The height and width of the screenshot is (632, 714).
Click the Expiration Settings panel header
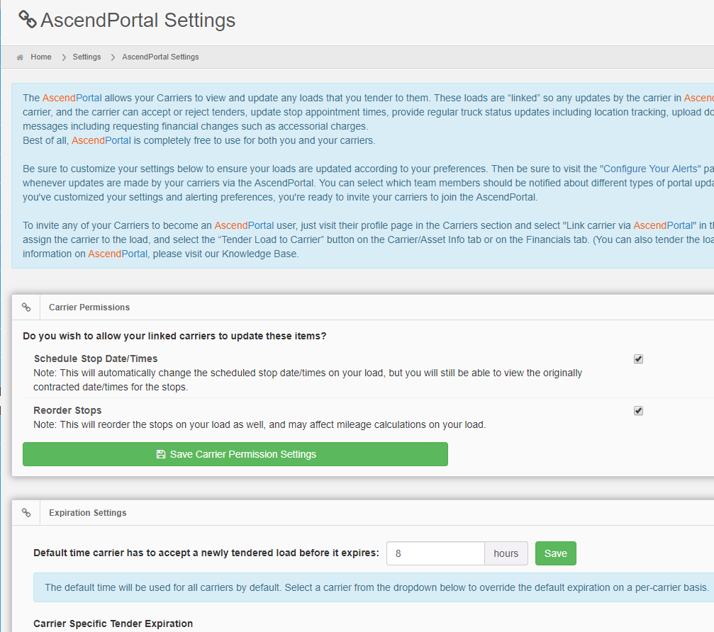pos(88,512)
